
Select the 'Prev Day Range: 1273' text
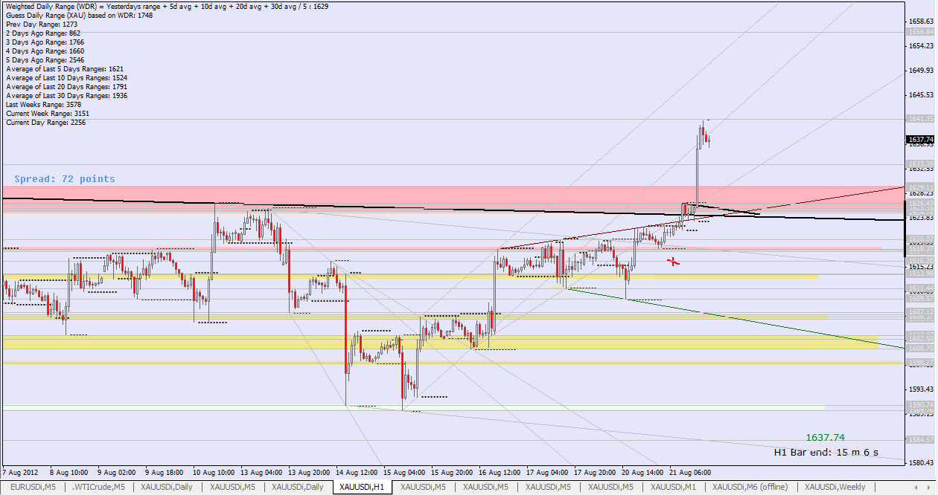coord(42,25)
